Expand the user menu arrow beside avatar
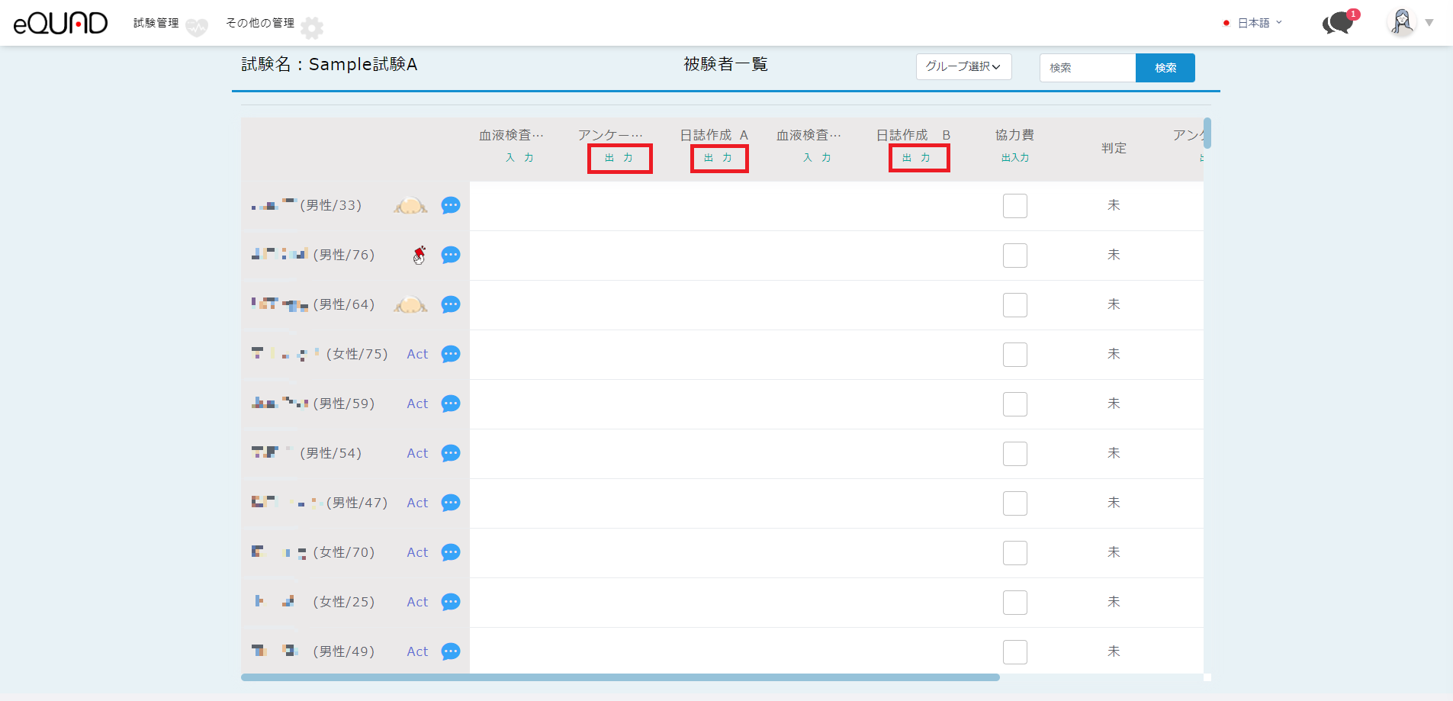This screenshot has height=701, width=1453. 1429,23
